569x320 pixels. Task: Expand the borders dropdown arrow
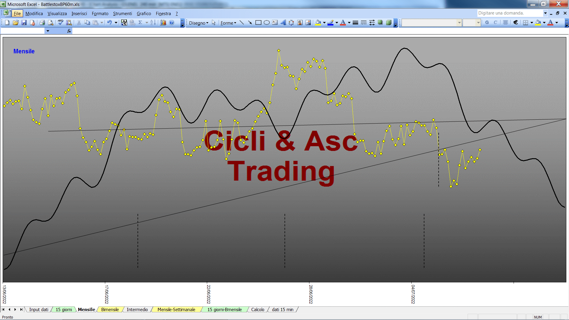point(532,23)
